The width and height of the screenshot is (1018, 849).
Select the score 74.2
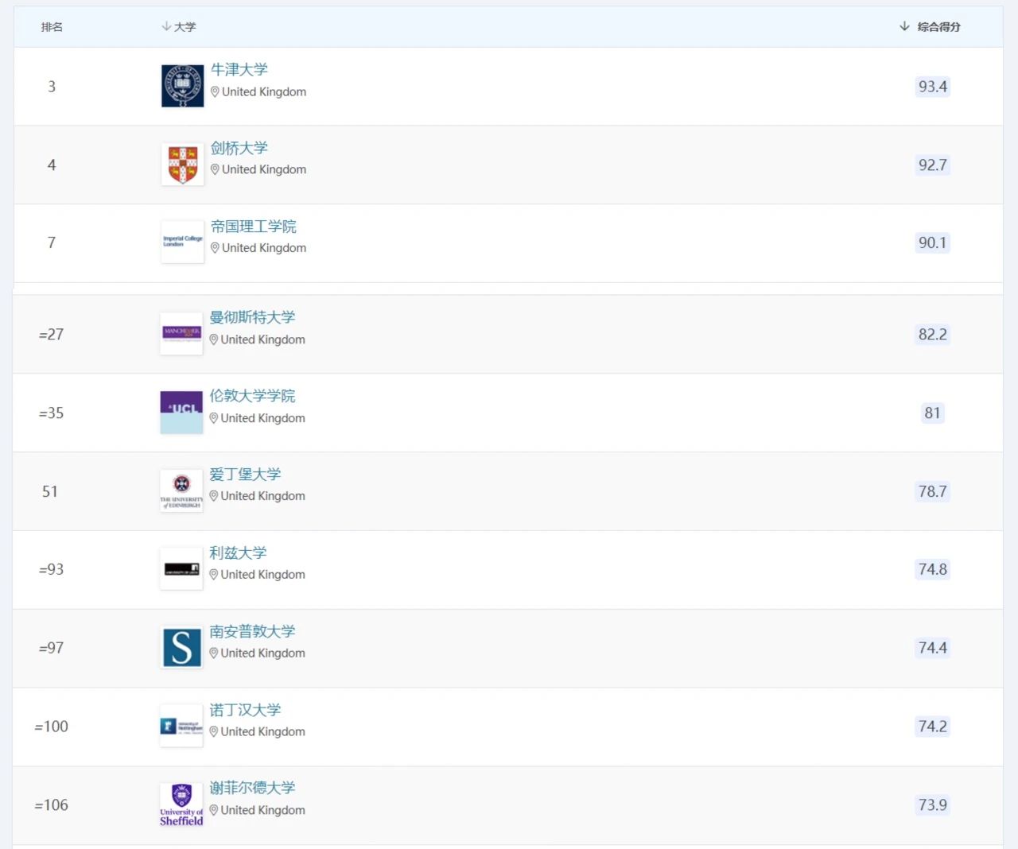tap(933, 727)
